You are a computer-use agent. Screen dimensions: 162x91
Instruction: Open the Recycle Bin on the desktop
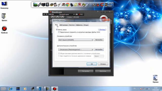click(155, 79)
